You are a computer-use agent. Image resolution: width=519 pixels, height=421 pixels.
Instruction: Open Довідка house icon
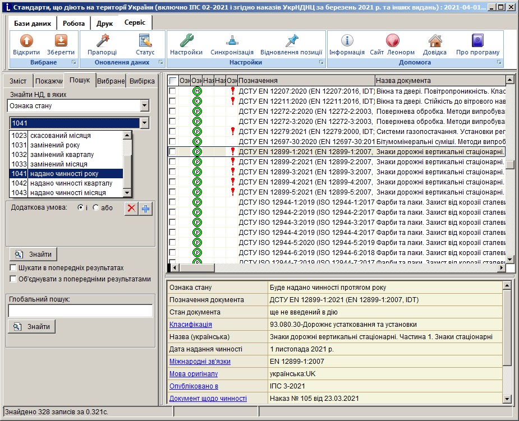coord(435,41)
